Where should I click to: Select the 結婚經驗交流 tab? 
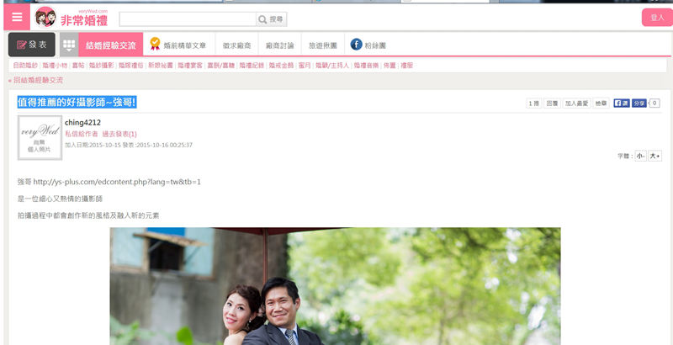[x=111, y=45]
